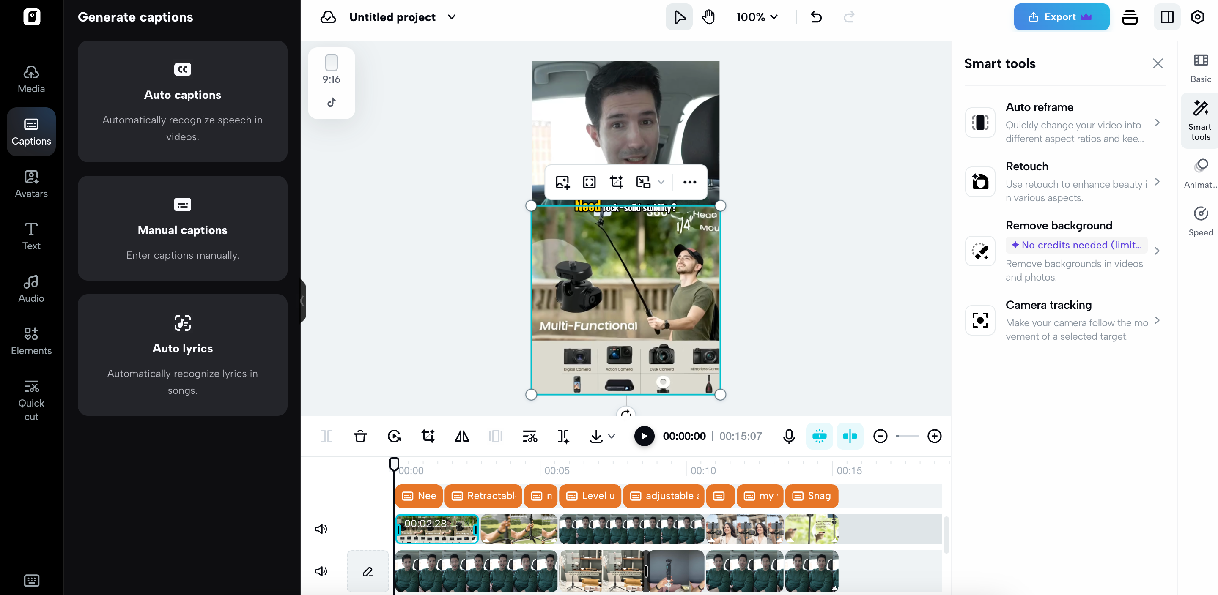
Task: Switch to the Basic tab
Action: tap(1201, 68)
